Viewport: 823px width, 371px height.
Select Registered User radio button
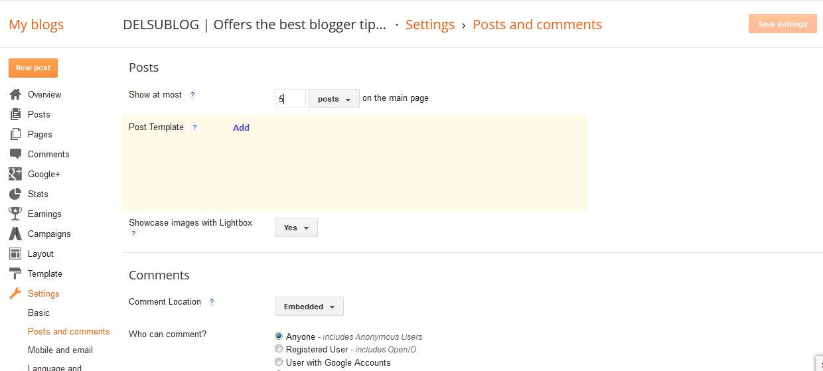(279, 349)
